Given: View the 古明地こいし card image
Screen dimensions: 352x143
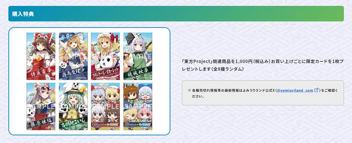Looking at the screenshot, I should click(73, 106).
